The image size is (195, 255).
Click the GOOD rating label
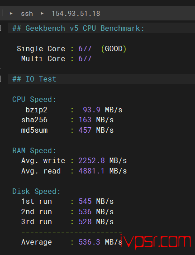pyautogui.click(x=114, y=49)
